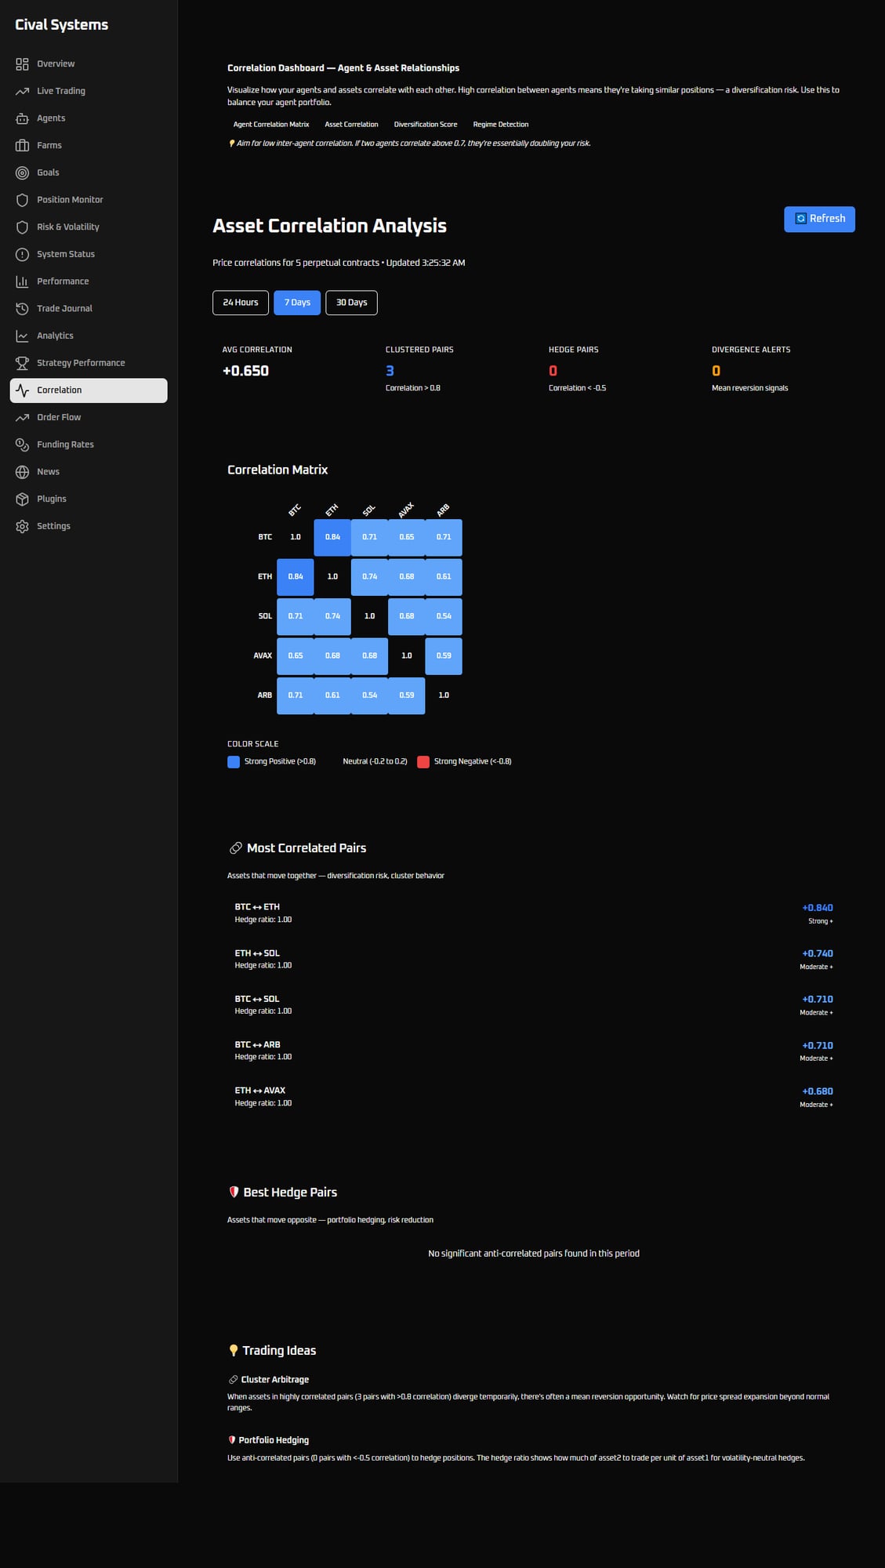Click the Strong Positive blue legend swatch

pyautogui.click(x=234, y=762)
